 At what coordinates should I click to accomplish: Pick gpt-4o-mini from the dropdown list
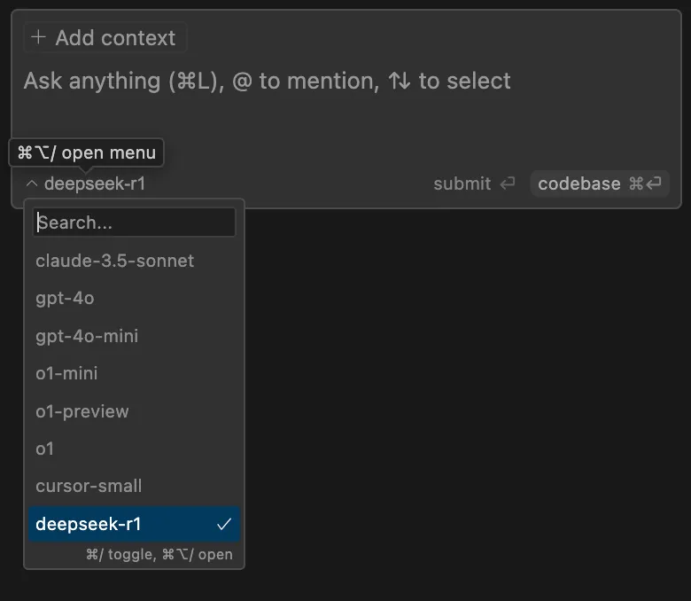click(87, 336)
